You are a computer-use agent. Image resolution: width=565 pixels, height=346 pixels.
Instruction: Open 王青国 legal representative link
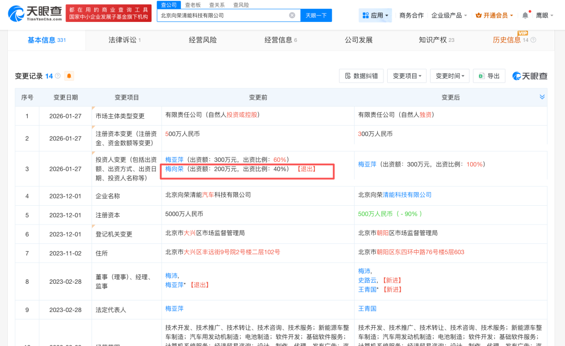367,309
